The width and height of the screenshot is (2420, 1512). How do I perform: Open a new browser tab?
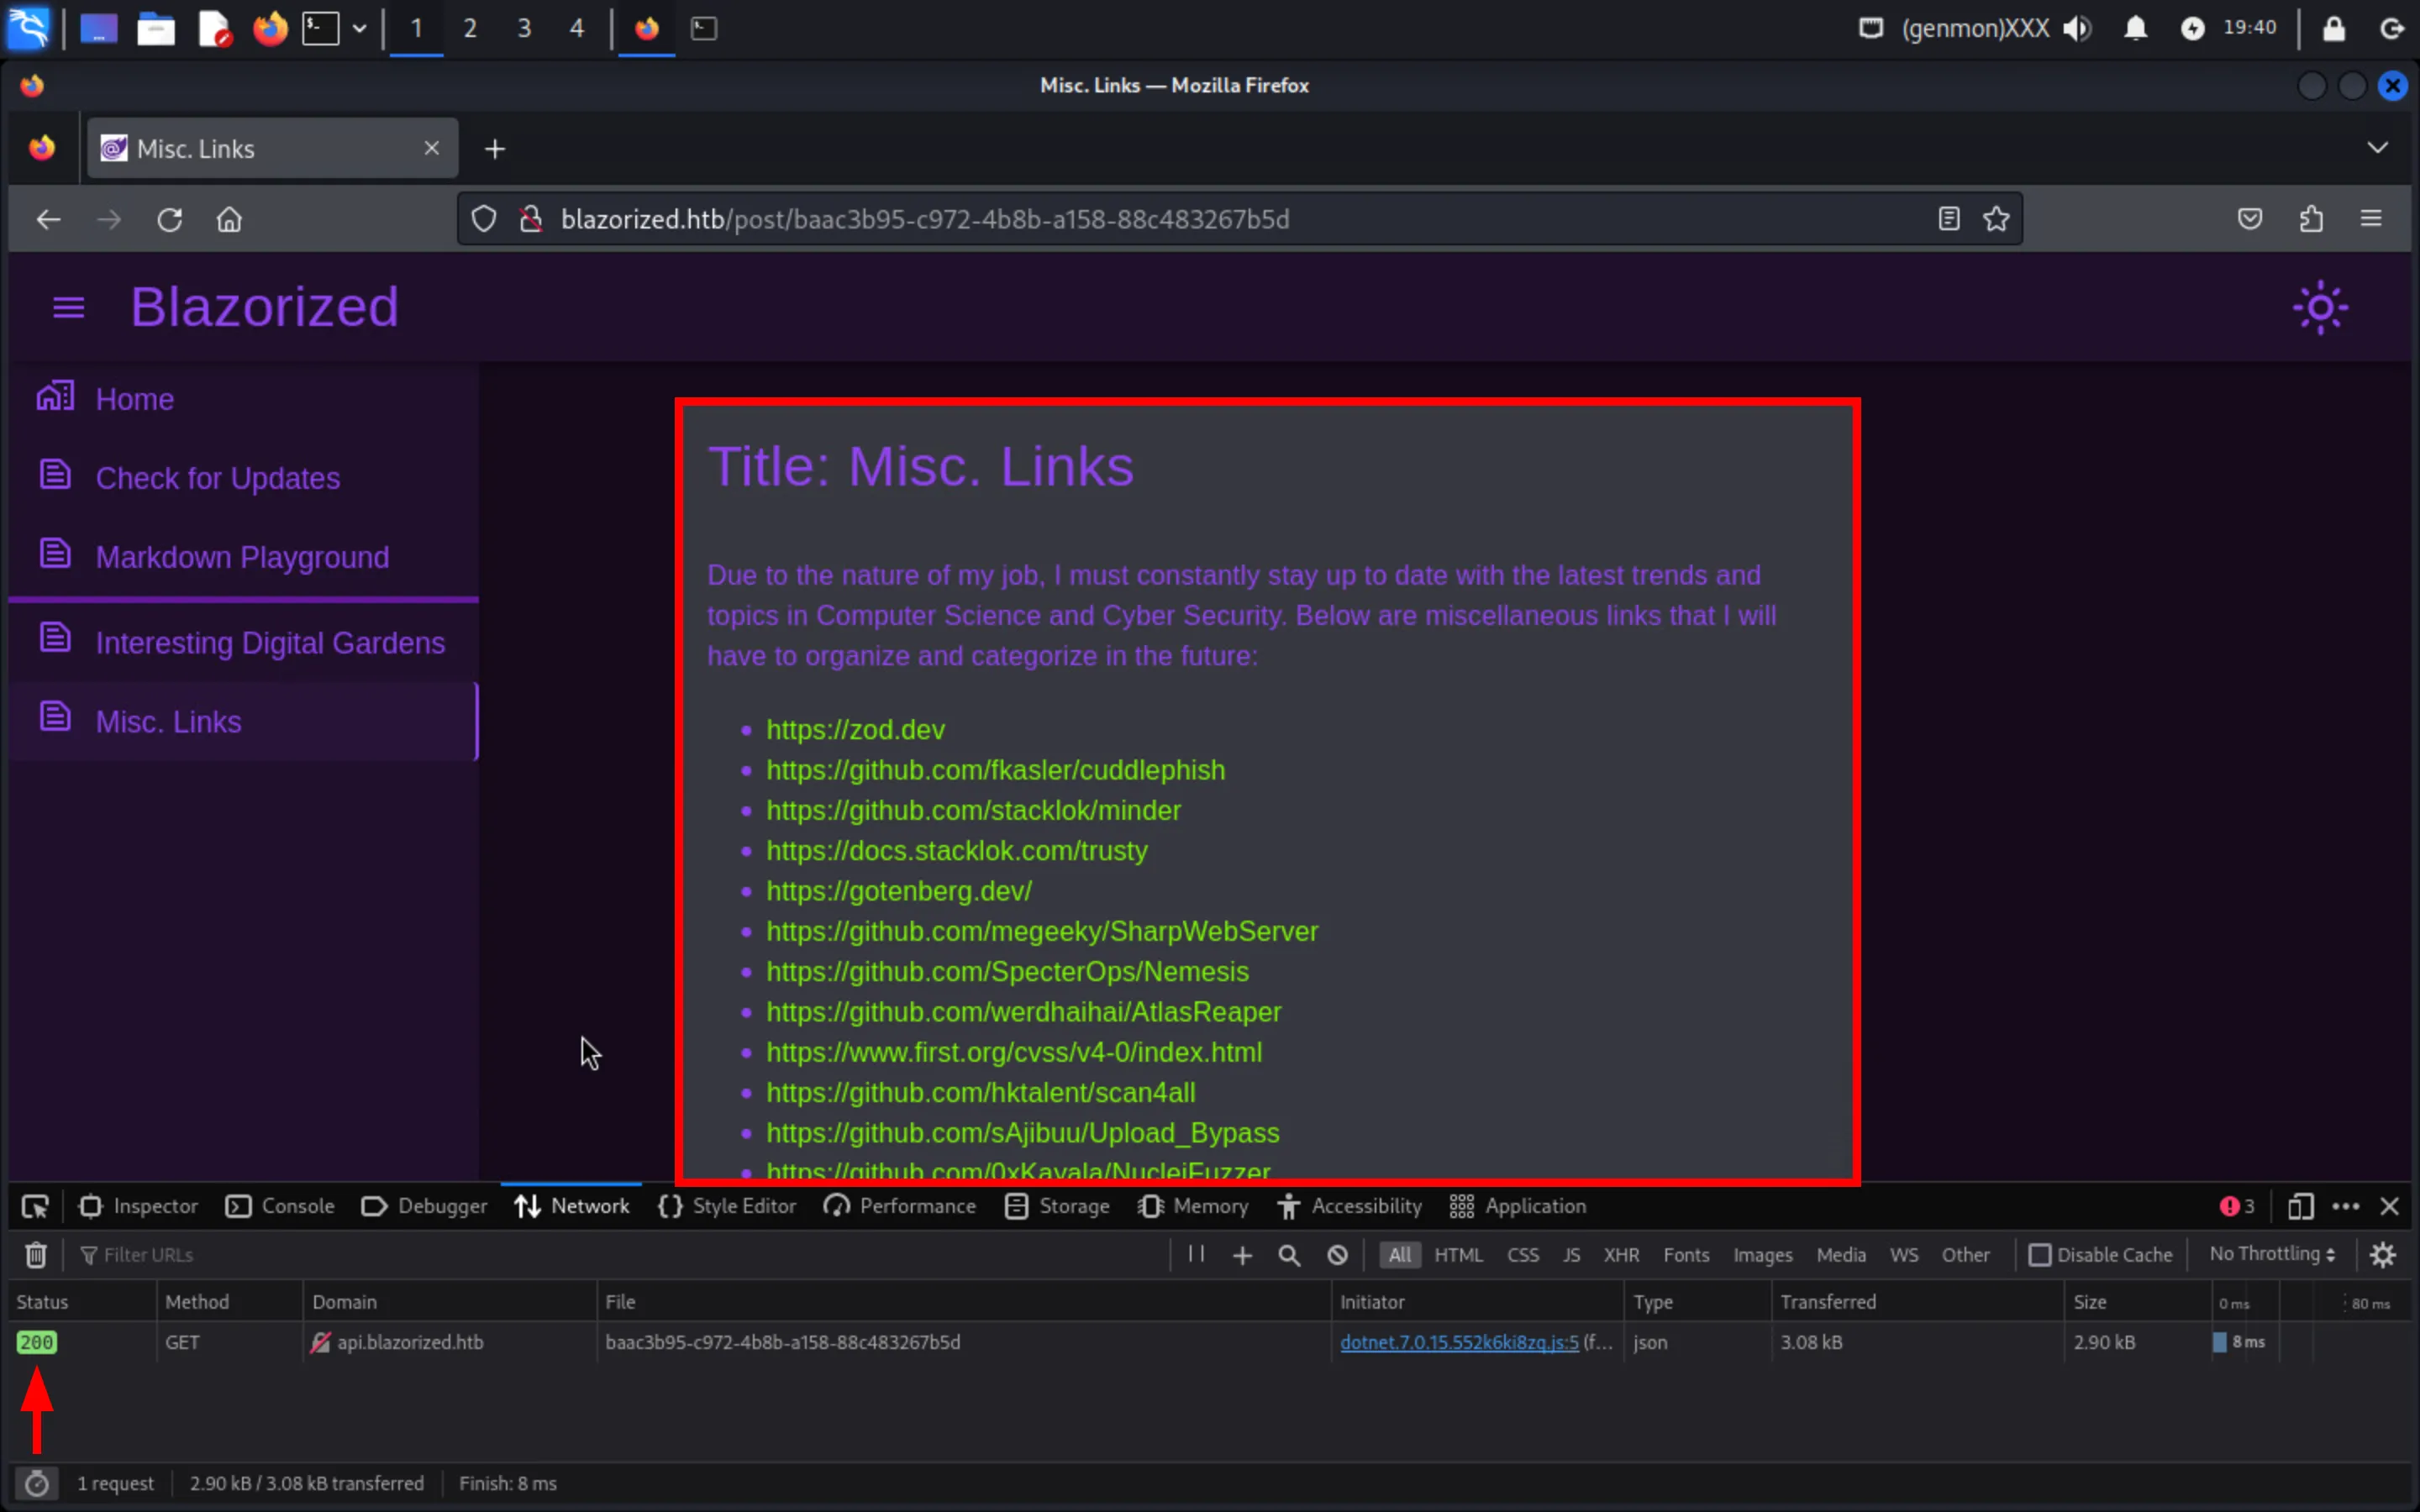(x=495, y=149)
